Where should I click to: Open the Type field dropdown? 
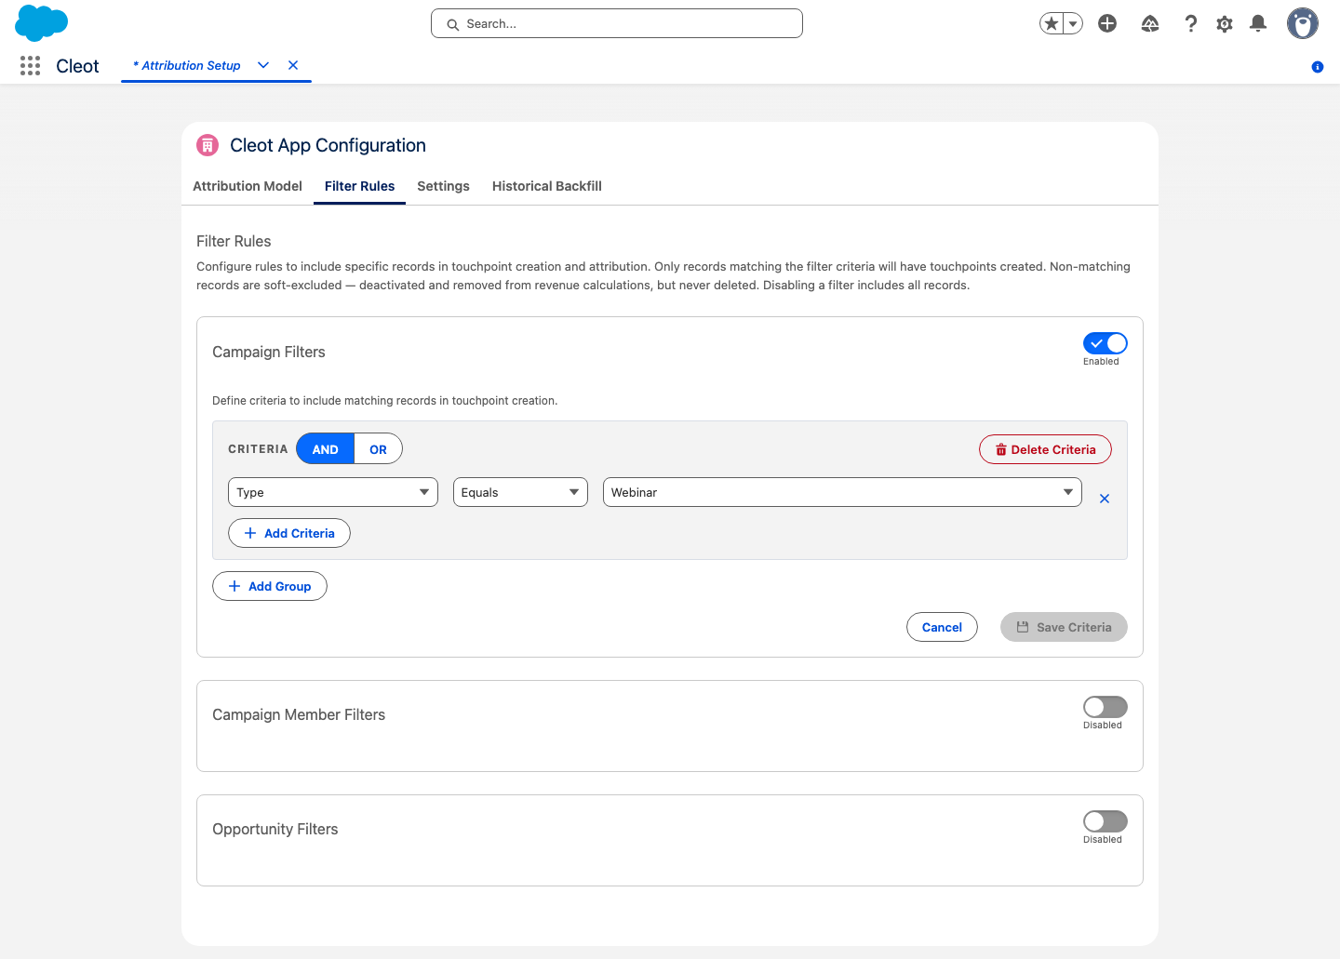point(332,492)
